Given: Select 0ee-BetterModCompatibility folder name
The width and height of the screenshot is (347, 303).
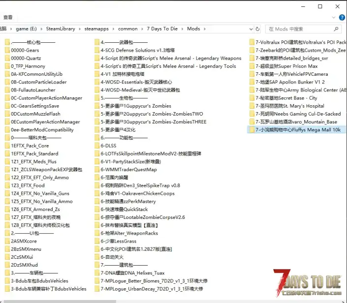Looking at the screenshot, I should pos(42,130).
